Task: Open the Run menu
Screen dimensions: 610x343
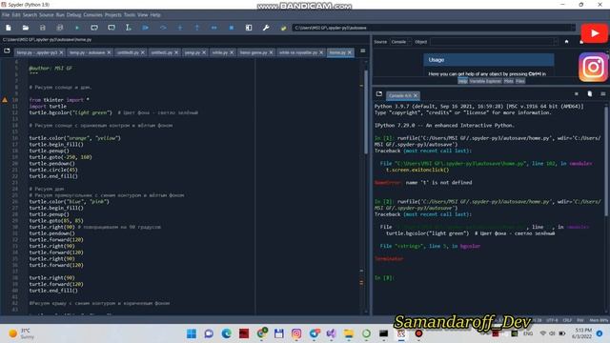Action: (x=60, y=15)
